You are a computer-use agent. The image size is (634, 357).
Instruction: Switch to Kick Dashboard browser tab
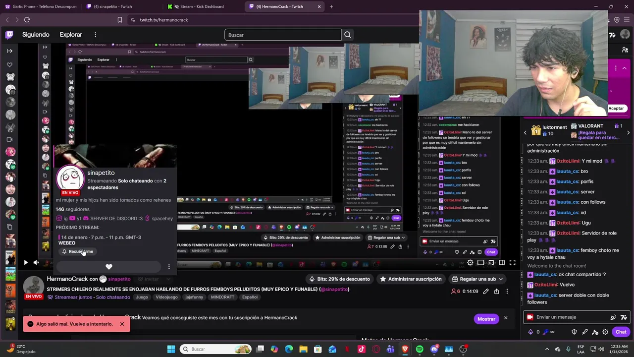point(202,6)
